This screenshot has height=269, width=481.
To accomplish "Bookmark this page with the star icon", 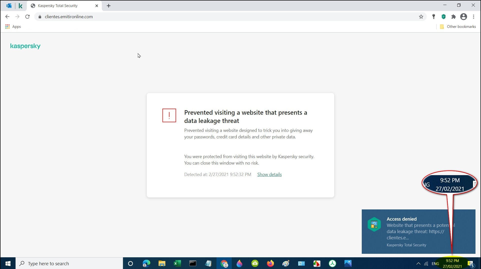I will [x=421, y=17].
